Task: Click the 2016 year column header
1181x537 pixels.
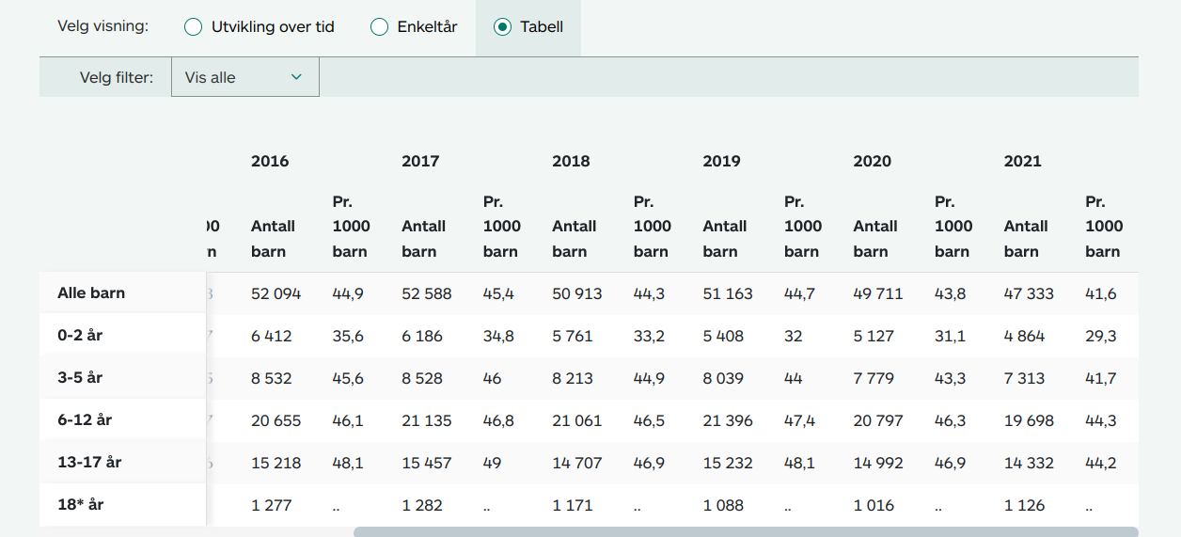Action: pos(270,161)
